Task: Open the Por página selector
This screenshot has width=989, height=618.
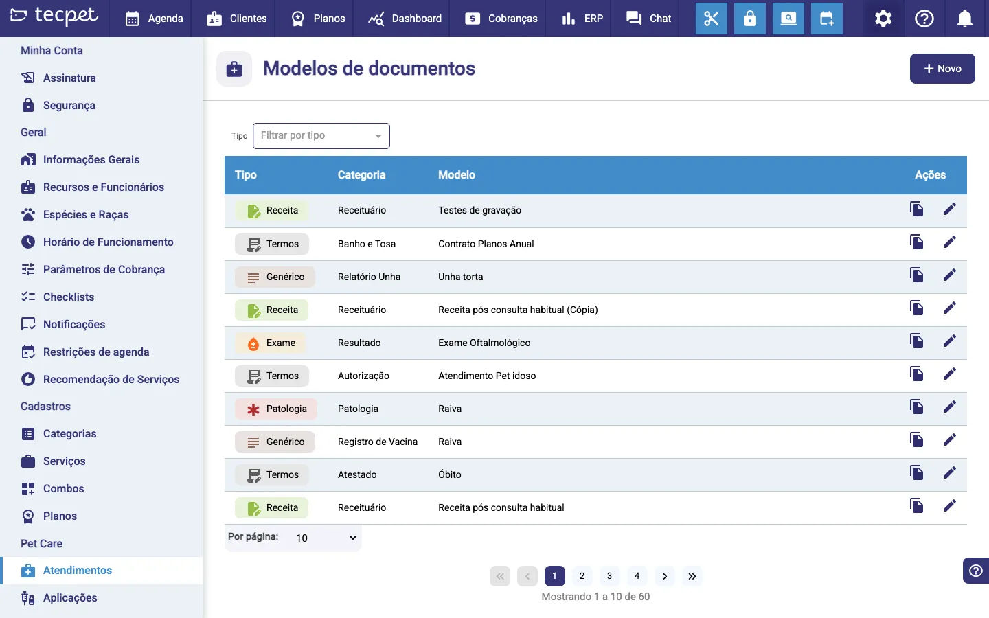Action: point(326,538)
